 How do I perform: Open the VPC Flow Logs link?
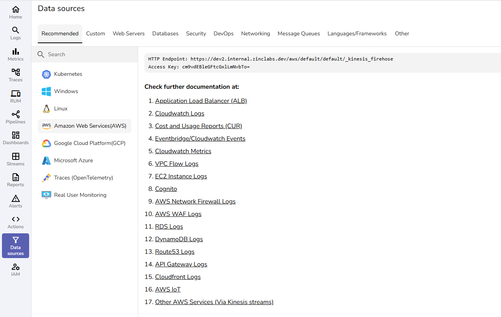click(176, 164)
